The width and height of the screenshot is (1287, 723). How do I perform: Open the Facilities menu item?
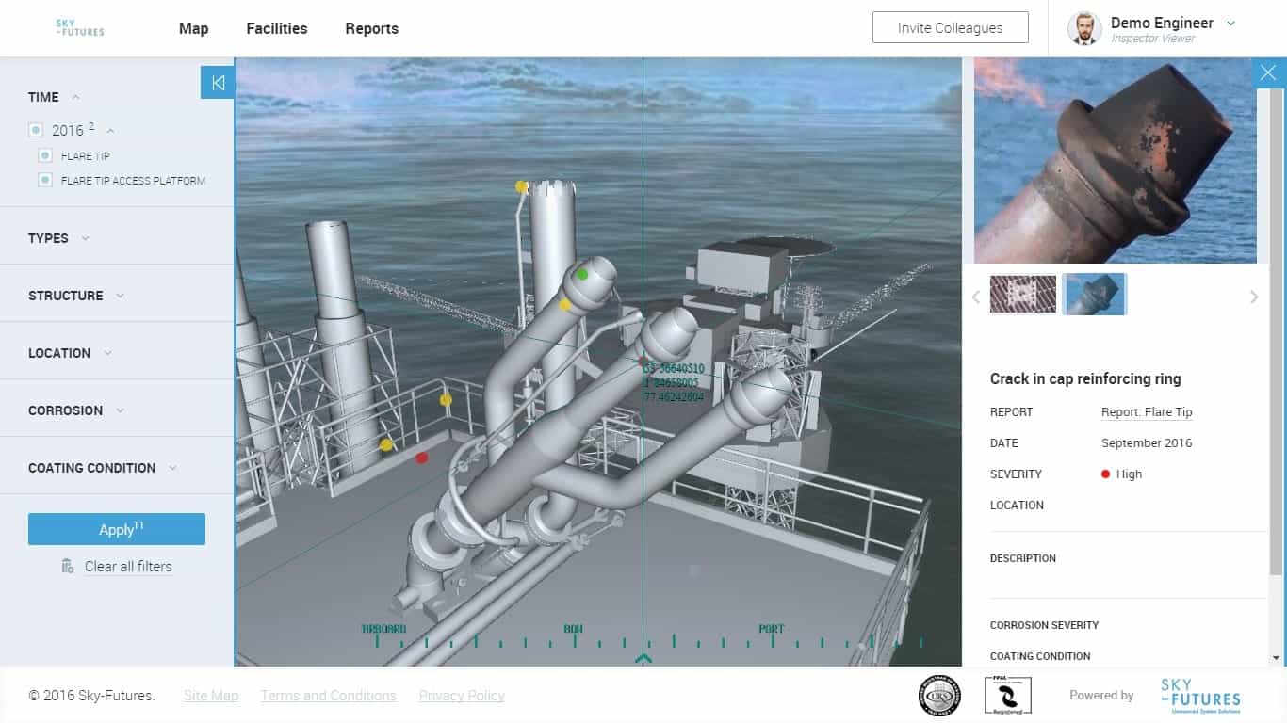pos(277,28)
